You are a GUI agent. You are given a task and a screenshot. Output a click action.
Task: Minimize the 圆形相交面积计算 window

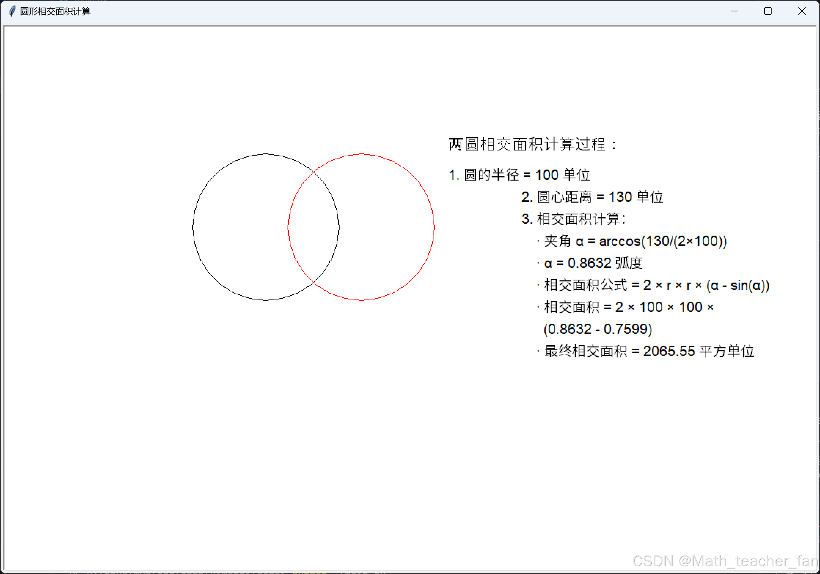[x=734, y=11]
